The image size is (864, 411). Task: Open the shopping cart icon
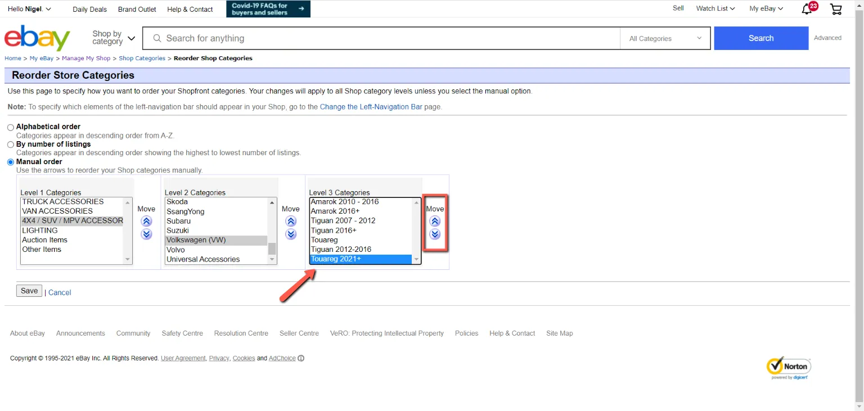pyautogui.click(x=836, y=9)
